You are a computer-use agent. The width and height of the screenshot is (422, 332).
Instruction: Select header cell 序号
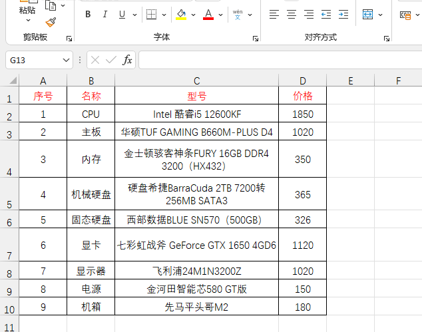coord(43,96)
